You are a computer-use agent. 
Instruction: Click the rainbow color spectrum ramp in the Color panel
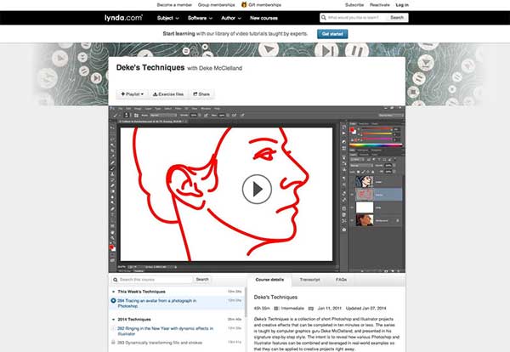pos(376,145)
